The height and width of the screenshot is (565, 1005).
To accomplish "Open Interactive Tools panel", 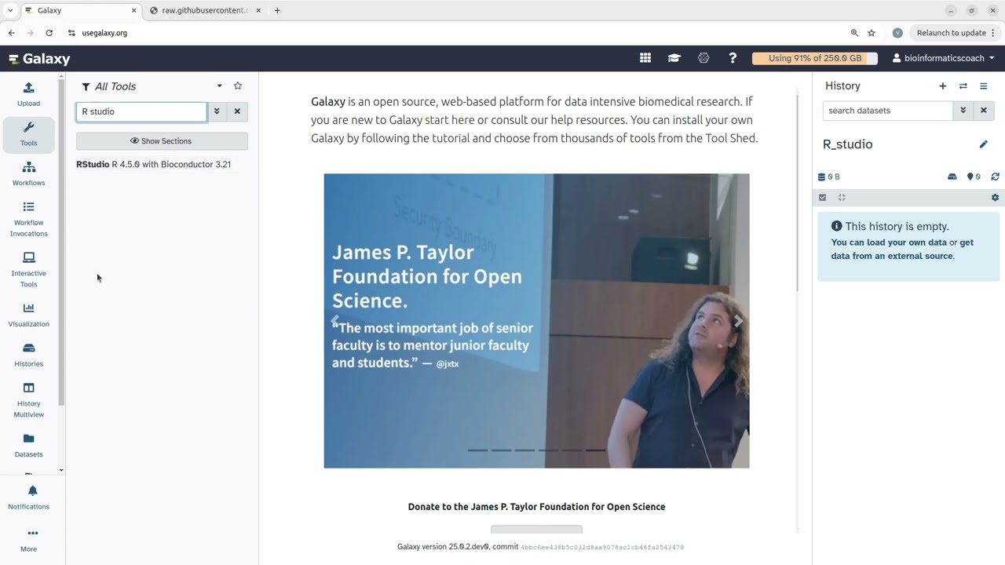I will coord(29,270).
